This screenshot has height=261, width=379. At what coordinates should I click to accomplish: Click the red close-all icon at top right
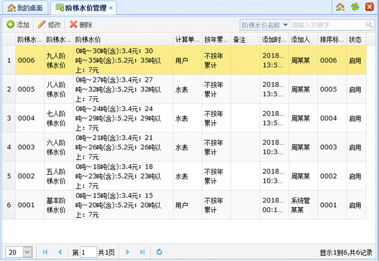click(369, 7)
